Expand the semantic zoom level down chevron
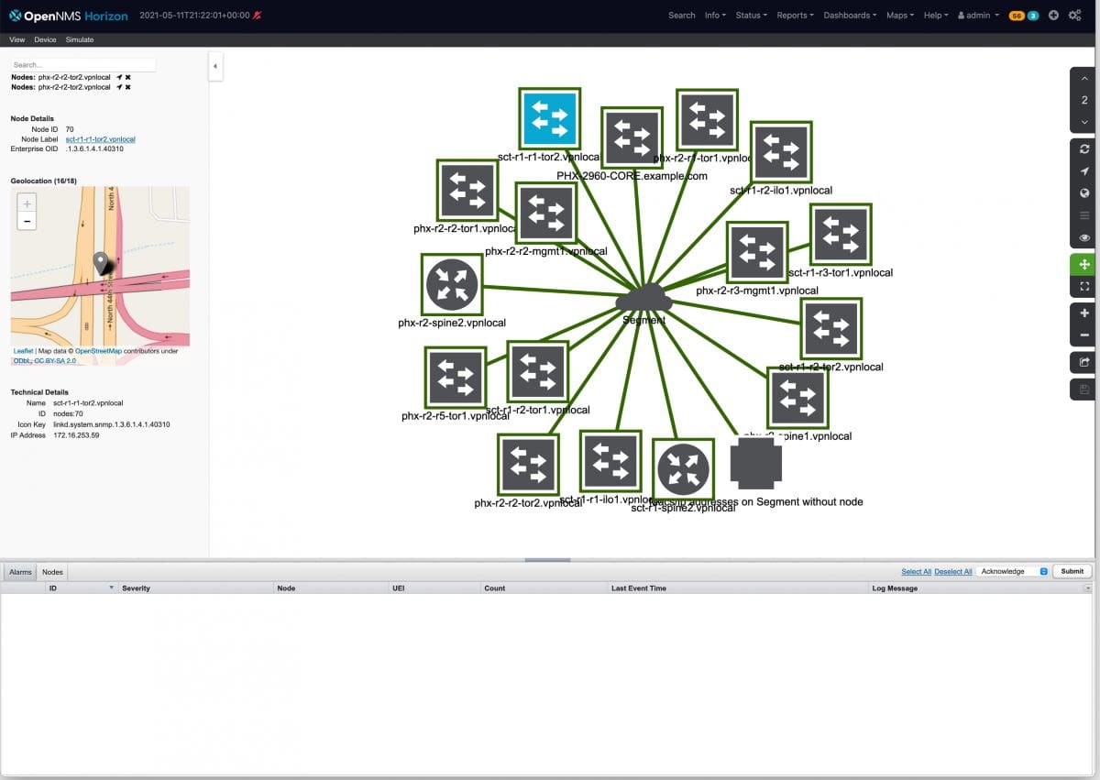Image resolution: width=1100 pixels, height=780 pixels. tap(1083, 122)
